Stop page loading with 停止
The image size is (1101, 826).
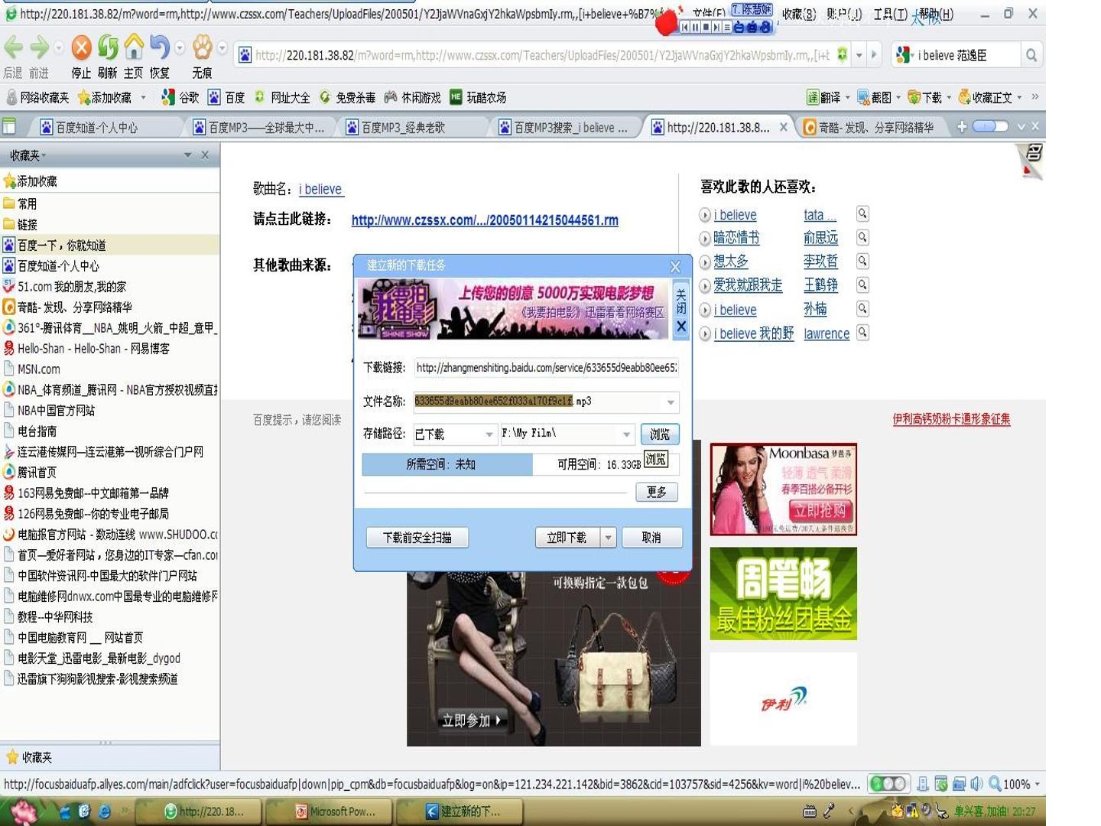(81, 48)
